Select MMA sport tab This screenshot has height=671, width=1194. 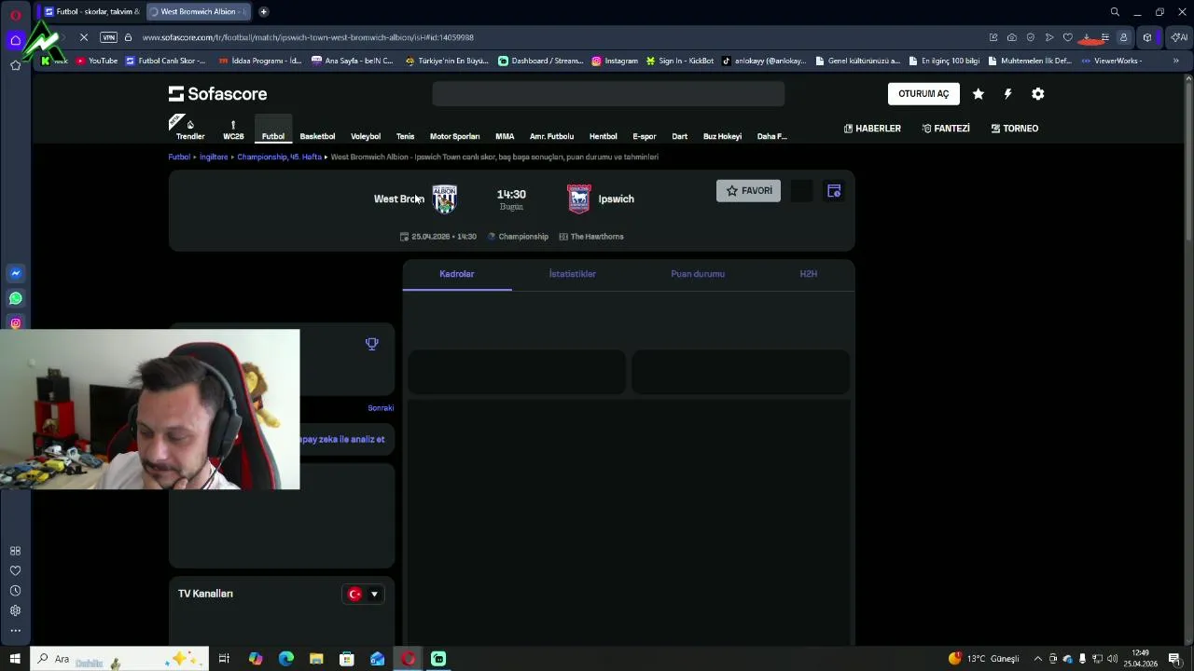(505, 136)
